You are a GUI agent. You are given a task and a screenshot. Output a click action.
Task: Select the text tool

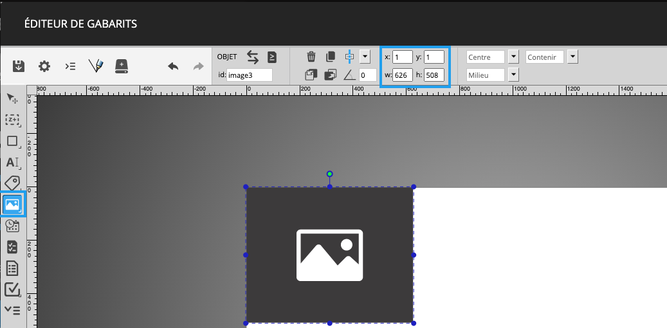pyautogui.click(x=12, y=163)
